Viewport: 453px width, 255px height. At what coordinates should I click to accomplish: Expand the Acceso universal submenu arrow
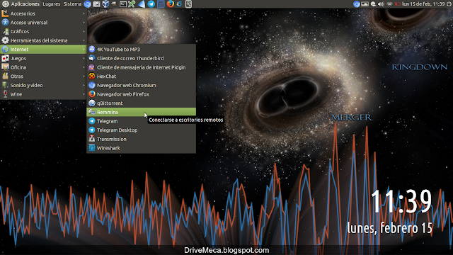[x=84, y=23]
